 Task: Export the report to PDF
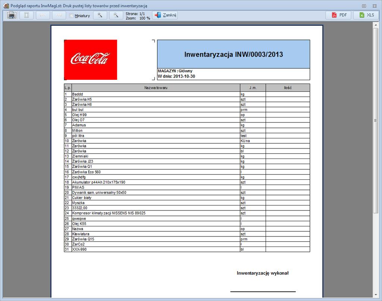point(339,15)
